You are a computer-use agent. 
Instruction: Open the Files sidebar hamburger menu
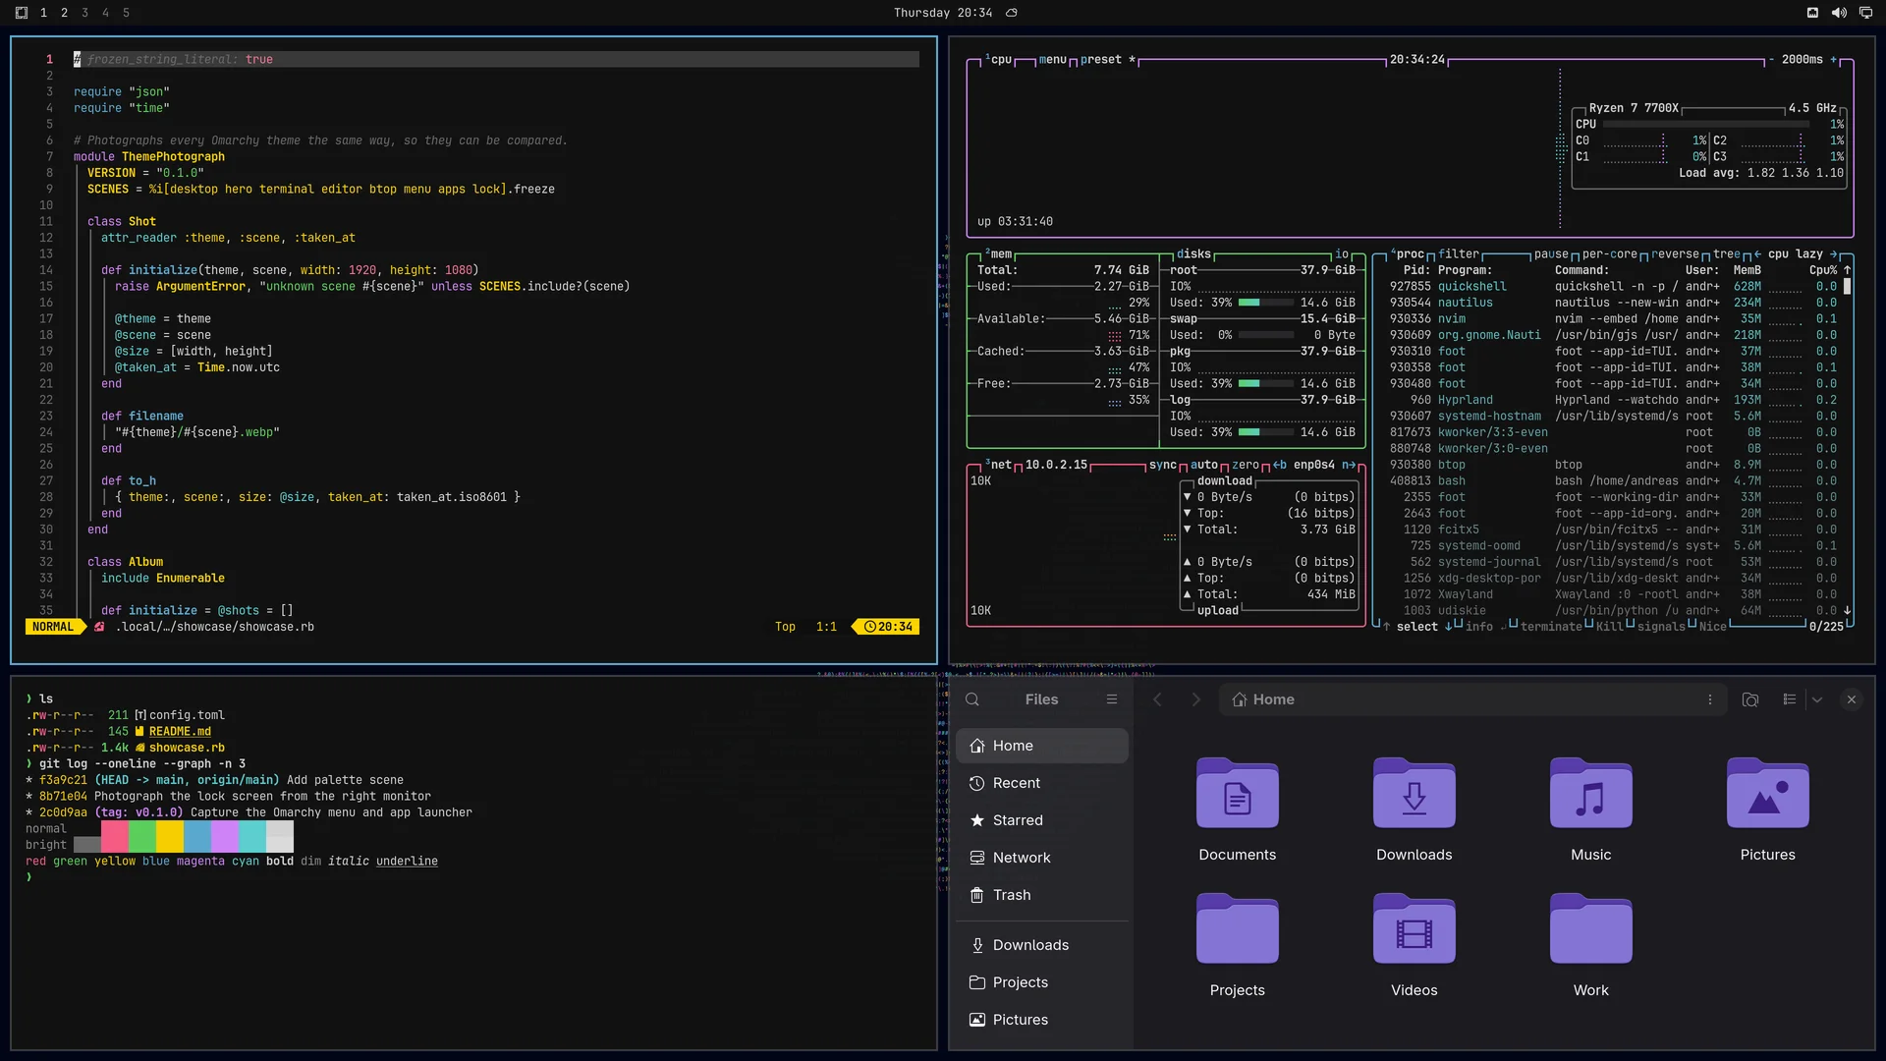click(x=1112, y=699)
